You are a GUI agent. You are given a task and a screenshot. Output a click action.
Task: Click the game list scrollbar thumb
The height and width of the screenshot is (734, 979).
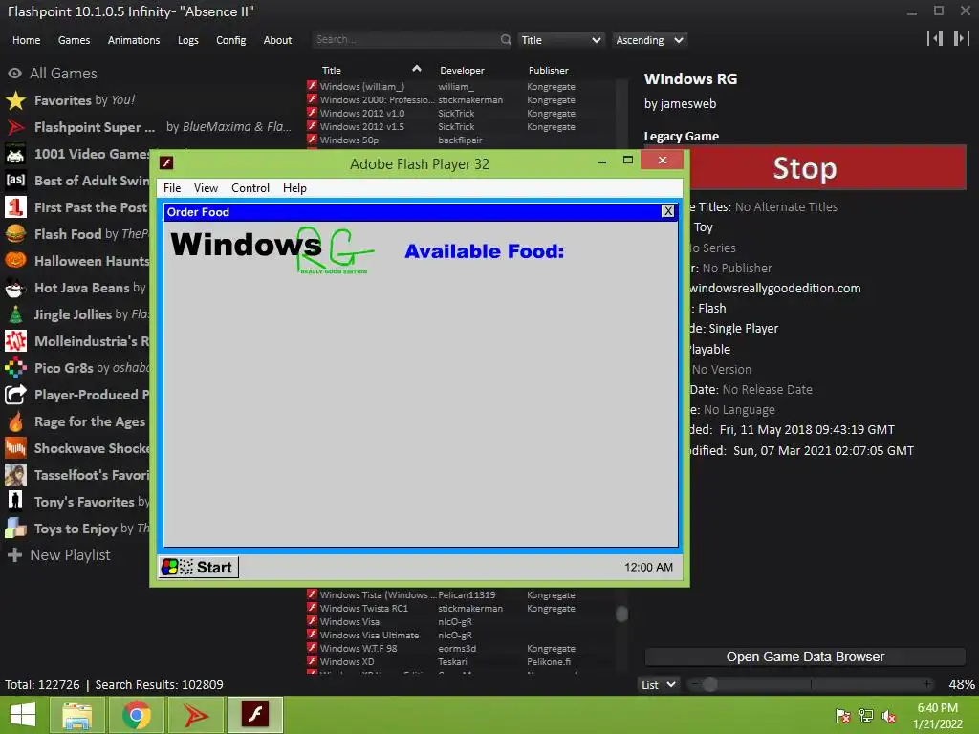621,614
